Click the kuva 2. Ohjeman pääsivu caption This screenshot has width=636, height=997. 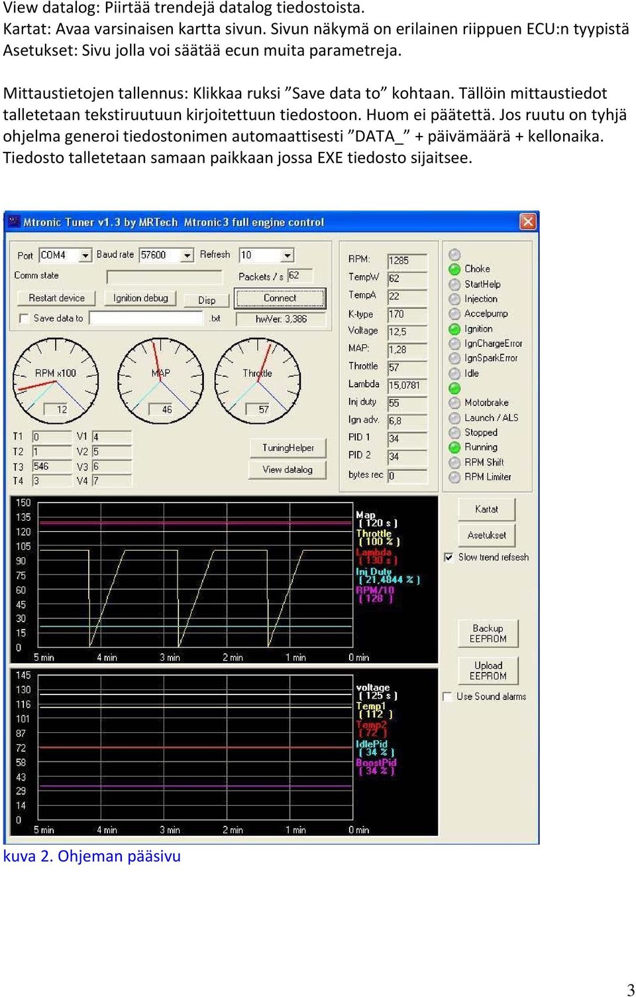tap(91, 856)
